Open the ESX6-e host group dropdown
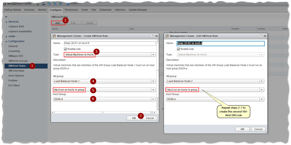This screenshot has height=145, width=291. tap(215, 99)
